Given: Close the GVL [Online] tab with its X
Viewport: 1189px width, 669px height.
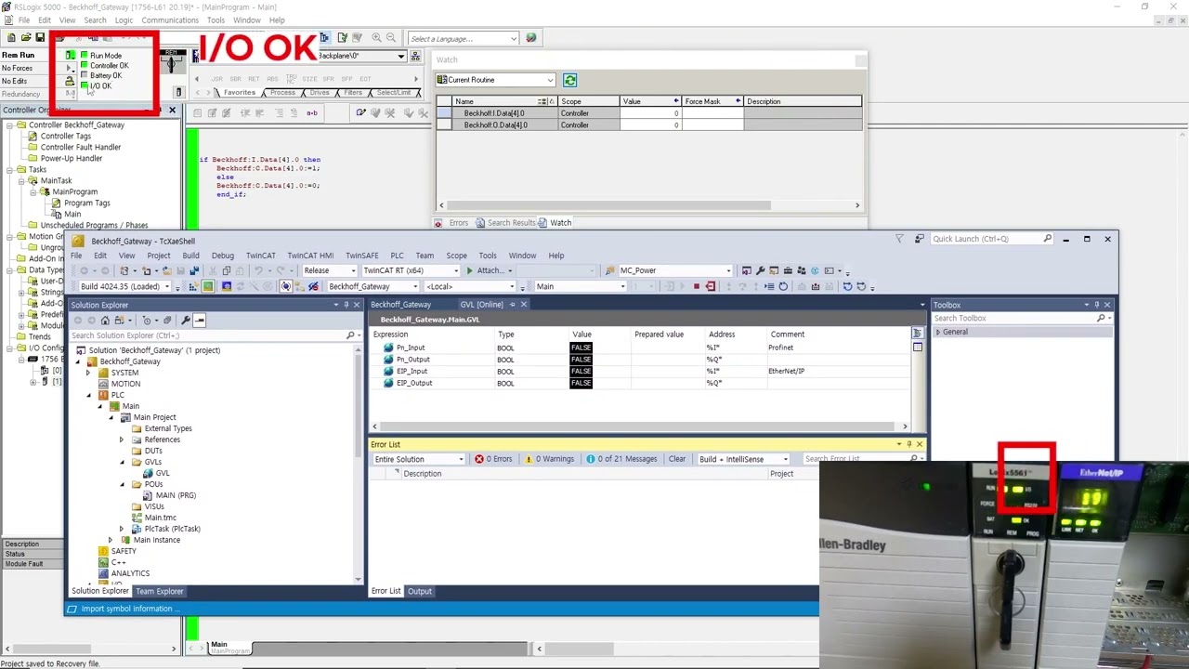Looking at the screenshot, I should (x=523, y=305).
